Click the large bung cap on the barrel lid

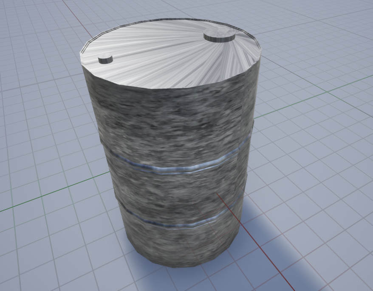point(219,36)
